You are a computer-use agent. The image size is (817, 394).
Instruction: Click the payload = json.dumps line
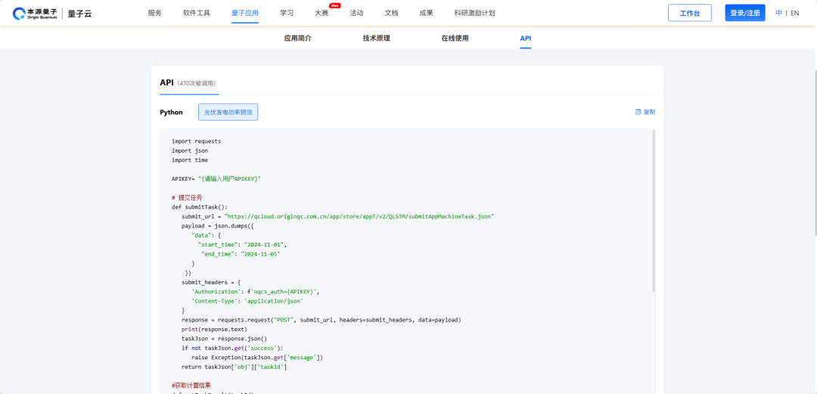218,225
